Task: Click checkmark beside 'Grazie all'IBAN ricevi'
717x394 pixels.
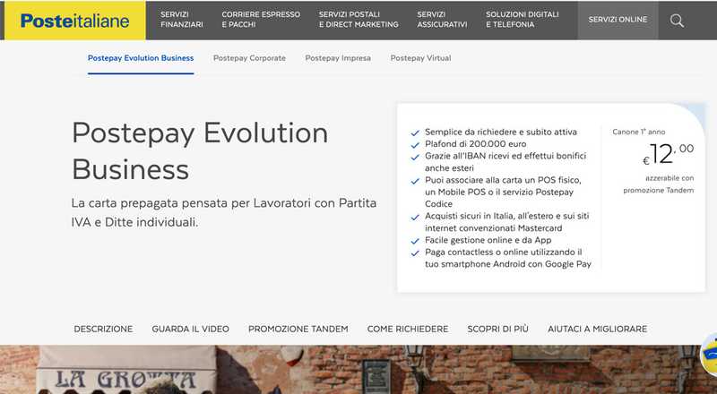Action: (415, 157)
